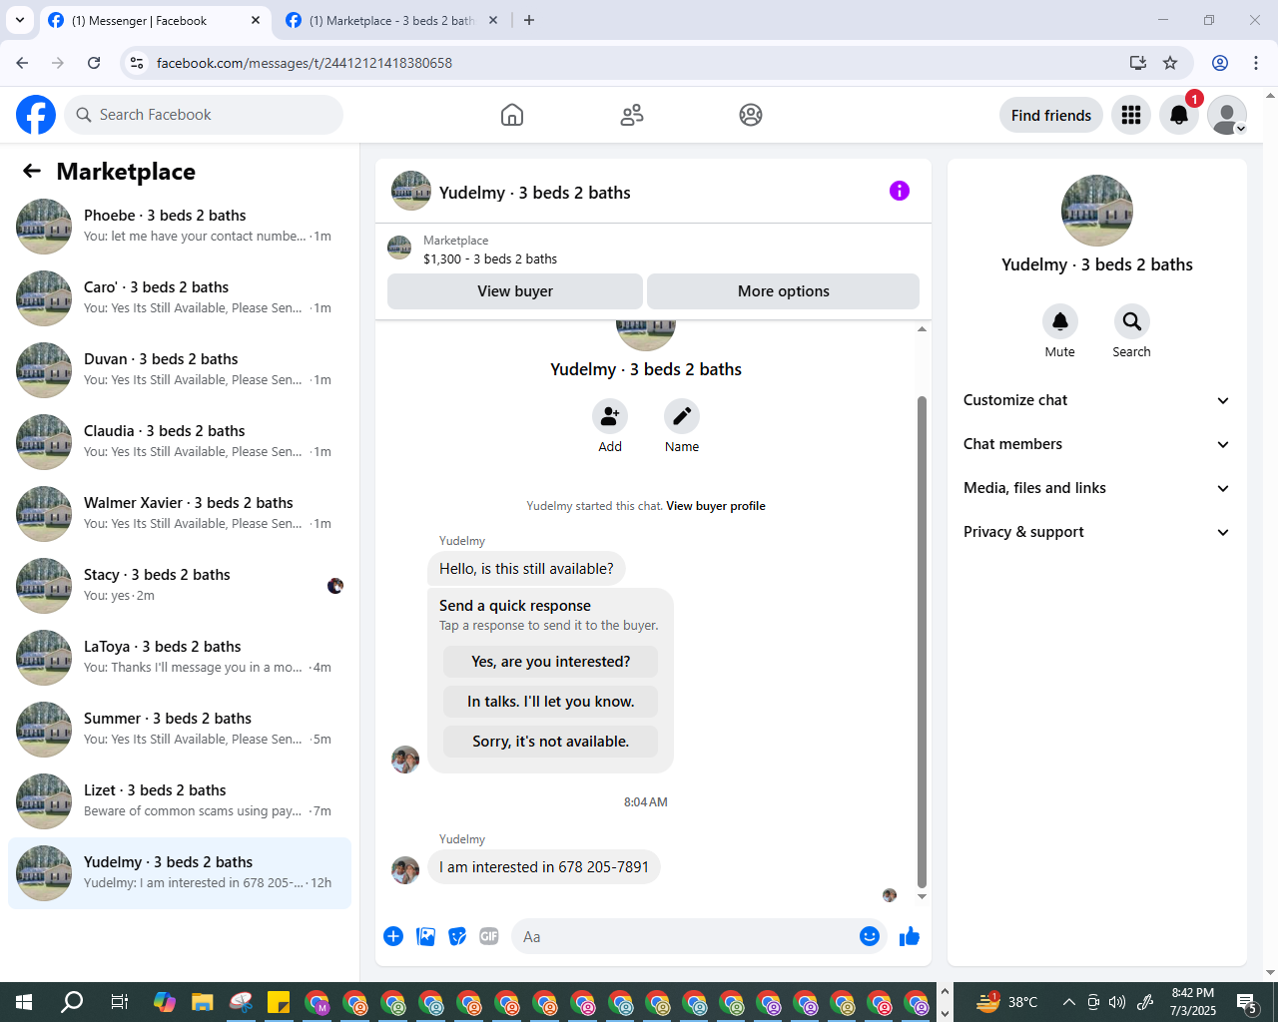
Task: Close the Marketplace browser tab
Action: [x=493, y=20]
